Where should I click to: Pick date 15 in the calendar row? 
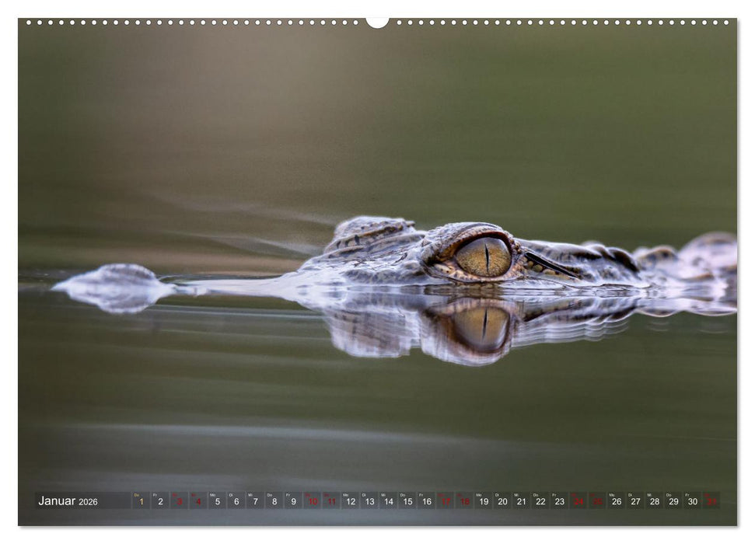(407, 501)
